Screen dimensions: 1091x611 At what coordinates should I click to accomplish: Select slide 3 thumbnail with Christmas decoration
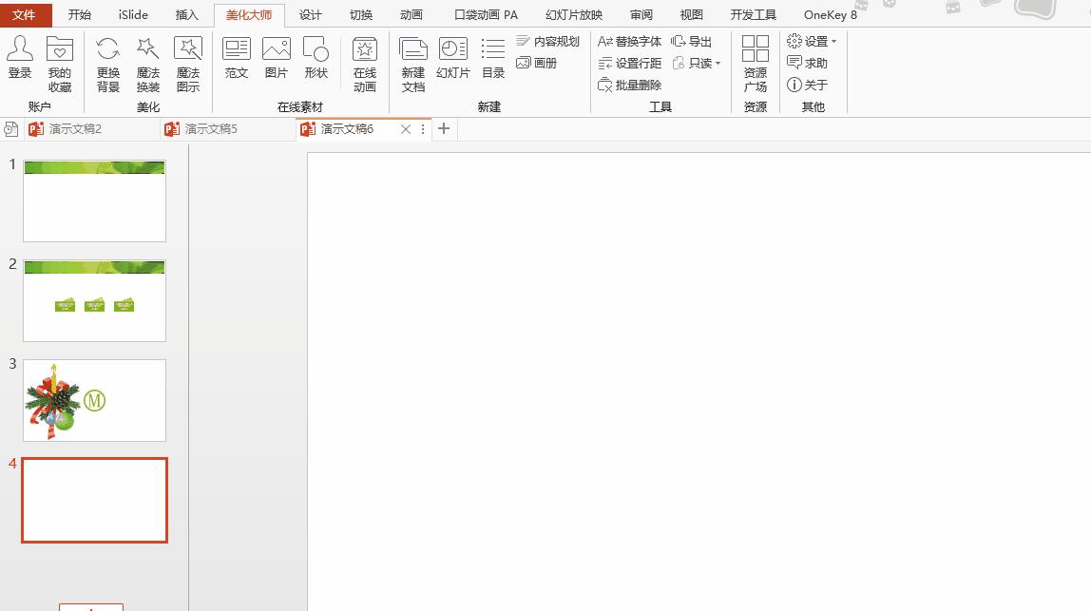pos(94,400)
